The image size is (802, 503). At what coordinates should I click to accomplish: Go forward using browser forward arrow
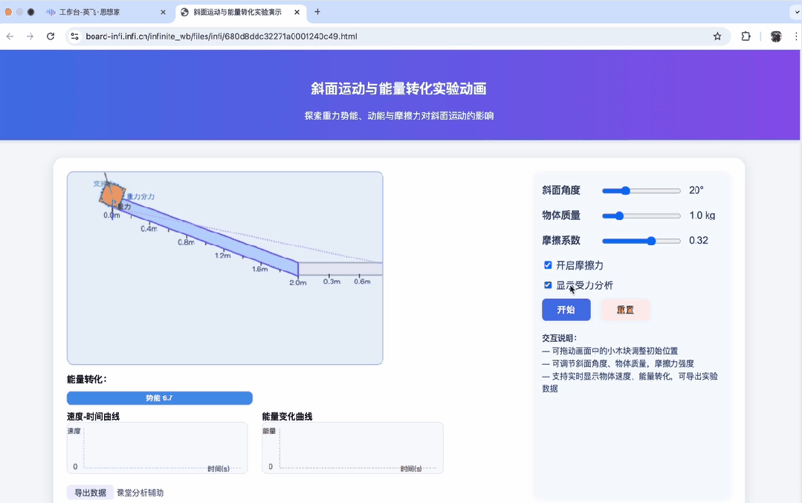30,36
